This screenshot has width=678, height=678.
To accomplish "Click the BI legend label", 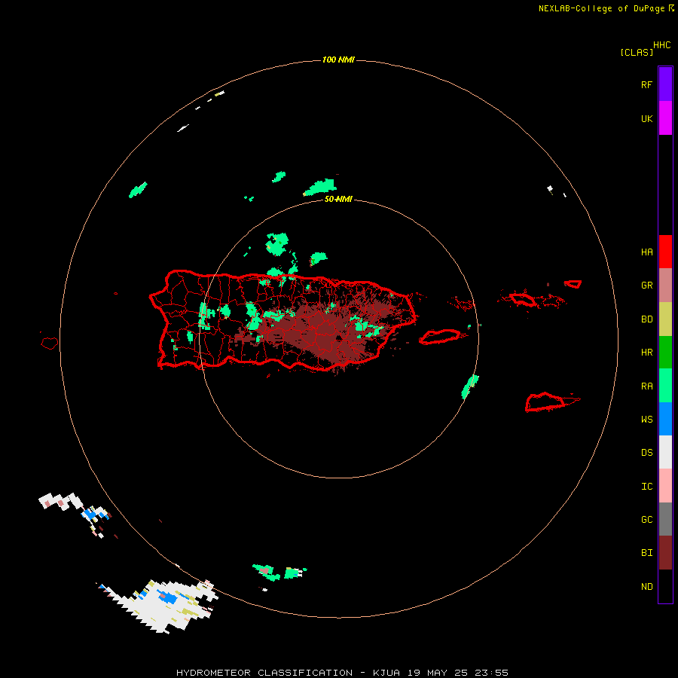I will pyautogui.click(x=646, y=553).
